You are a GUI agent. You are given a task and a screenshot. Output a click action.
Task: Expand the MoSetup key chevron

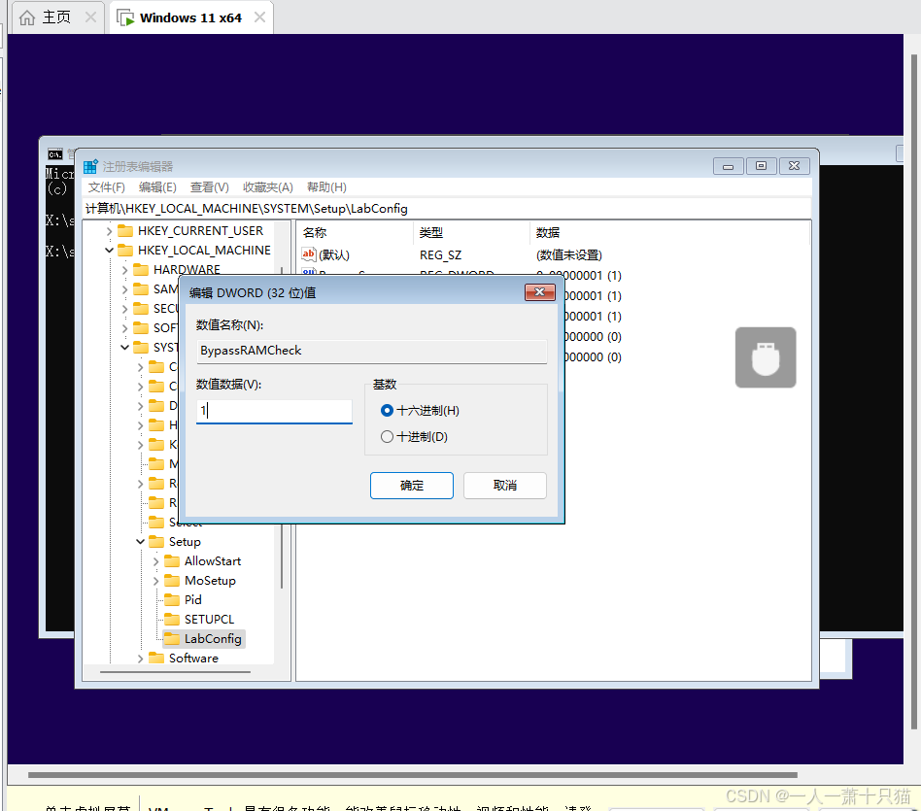(155, 581)
